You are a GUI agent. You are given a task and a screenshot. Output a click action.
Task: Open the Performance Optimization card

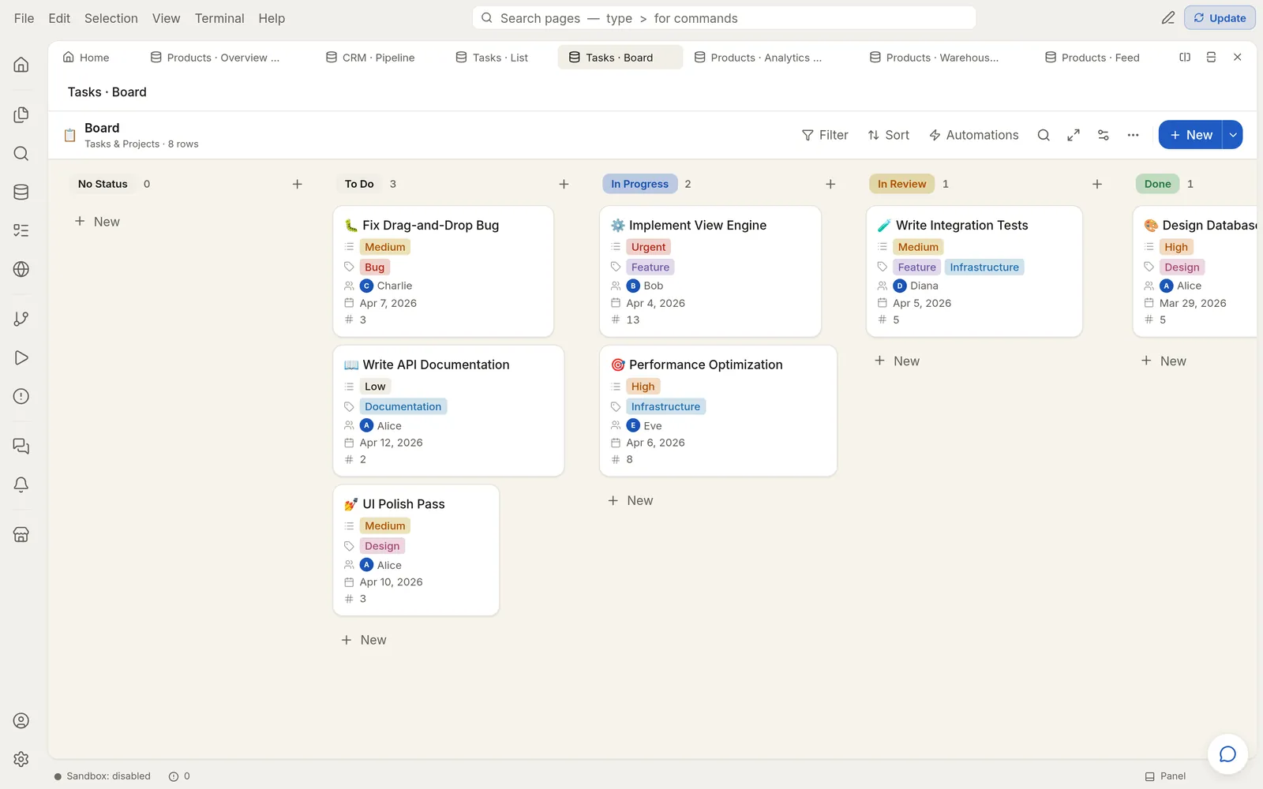[718, 411]
